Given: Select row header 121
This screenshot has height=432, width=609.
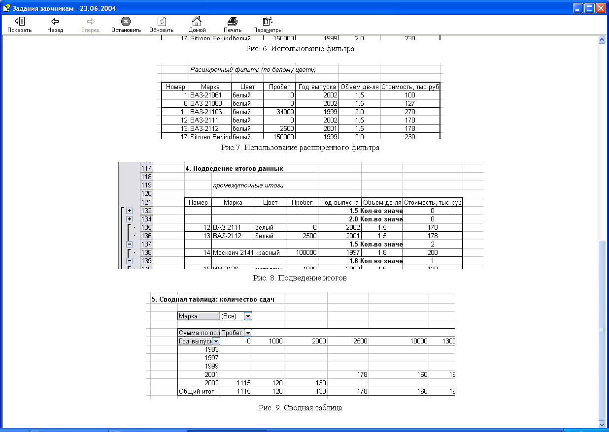Looking at the screenshot, I should 146,202.
